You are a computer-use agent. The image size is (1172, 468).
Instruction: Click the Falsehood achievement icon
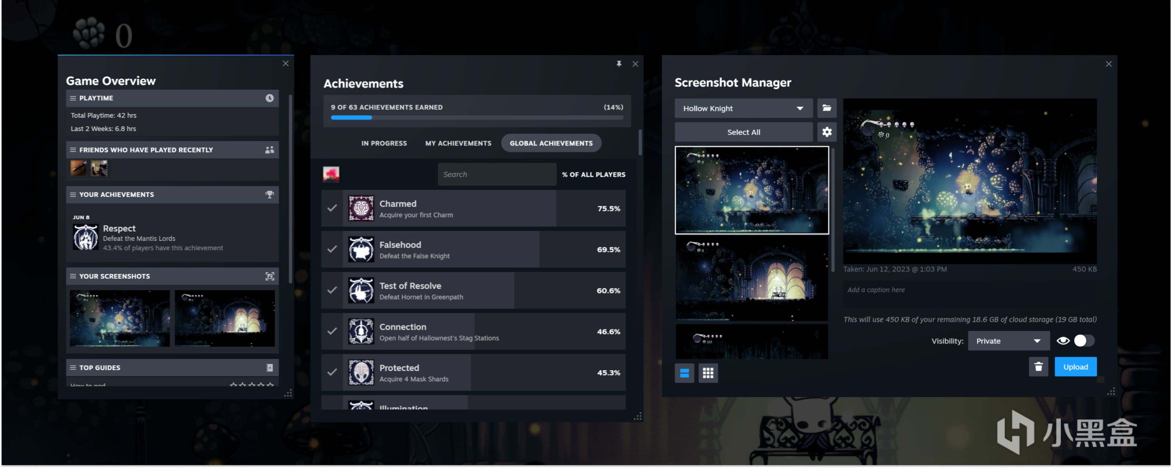pyautogui.click(x=361, y=250)
